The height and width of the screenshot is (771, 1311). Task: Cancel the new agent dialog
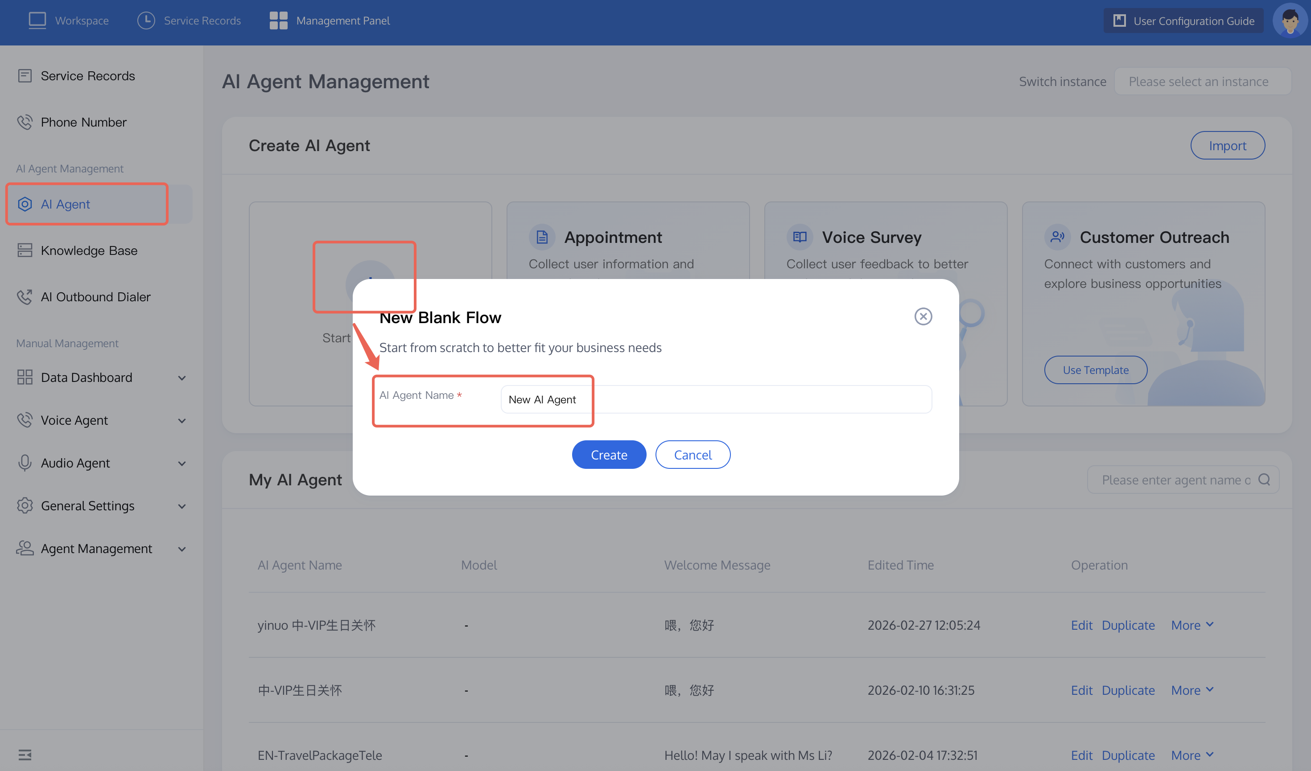[x=693, y=455]
